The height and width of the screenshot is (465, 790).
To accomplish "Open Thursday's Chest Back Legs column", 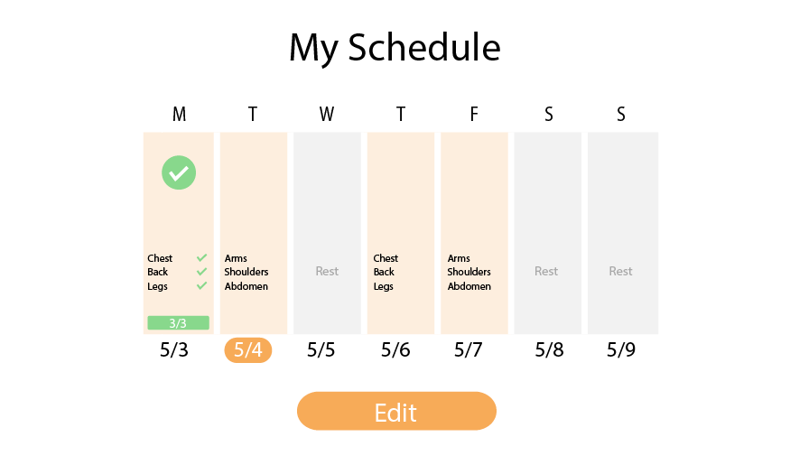I will coord(401,233).
